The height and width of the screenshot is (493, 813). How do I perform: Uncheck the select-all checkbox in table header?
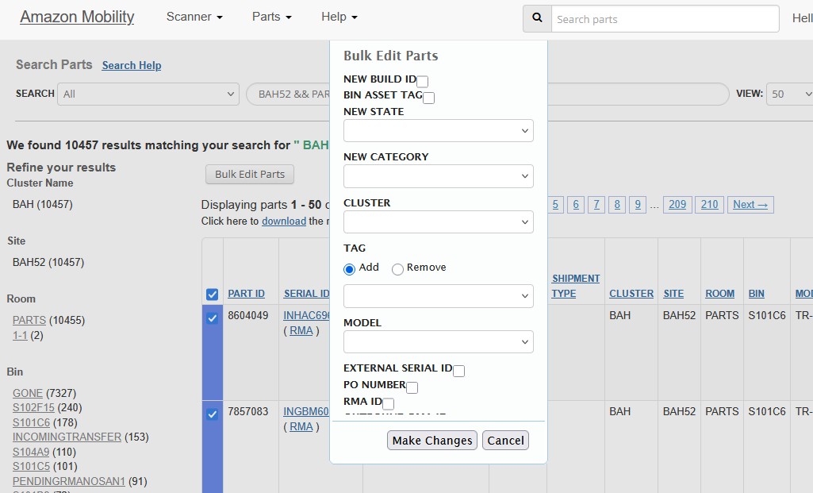(212, 294)
